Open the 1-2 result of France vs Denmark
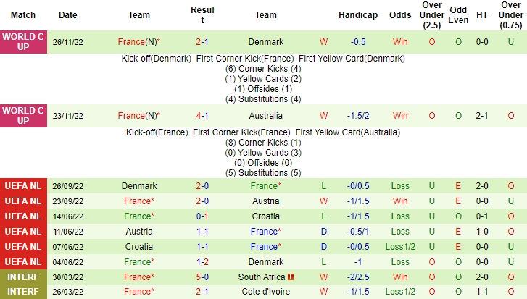 coord(202,262)
